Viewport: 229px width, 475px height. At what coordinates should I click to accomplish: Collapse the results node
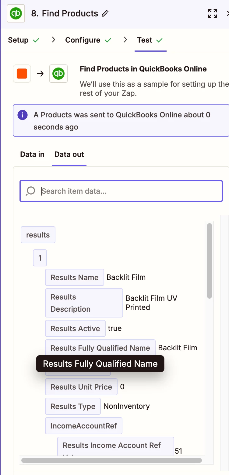coord(38,235)
